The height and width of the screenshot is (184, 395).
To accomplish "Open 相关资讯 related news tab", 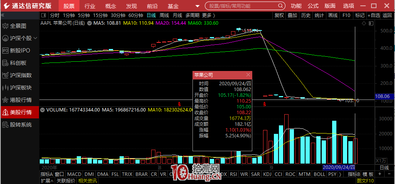I will point(87,181).
